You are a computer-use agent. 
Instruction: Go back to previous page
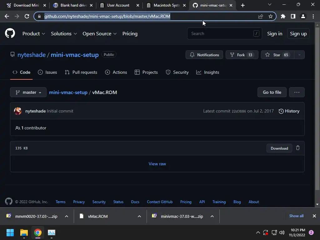tap(7, 16)
